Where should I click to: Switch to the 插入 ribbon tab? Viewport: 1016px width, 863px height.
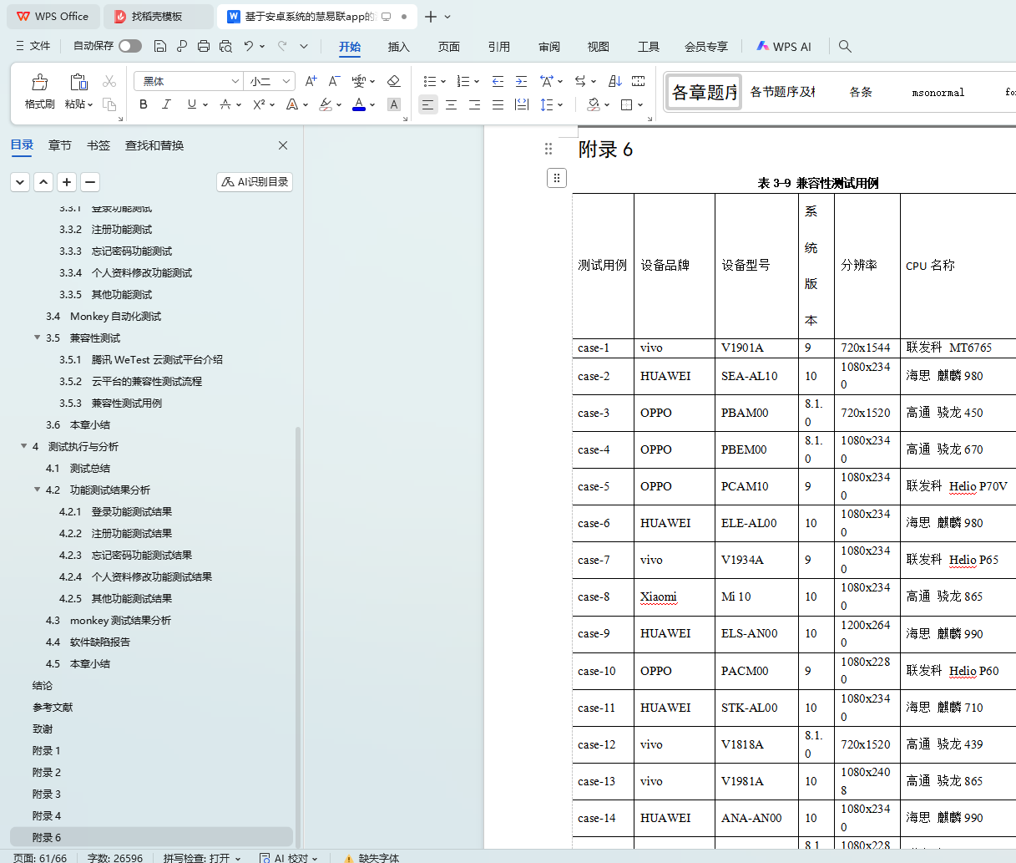398,47
